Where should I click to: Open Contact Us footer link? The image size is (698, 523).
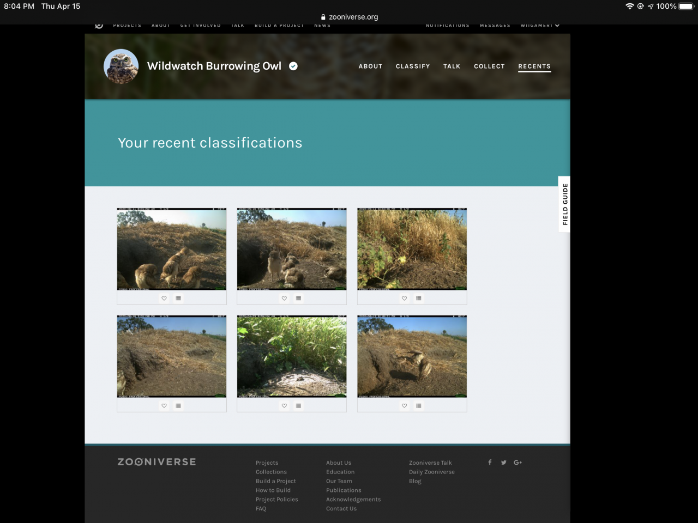(341, 509)
